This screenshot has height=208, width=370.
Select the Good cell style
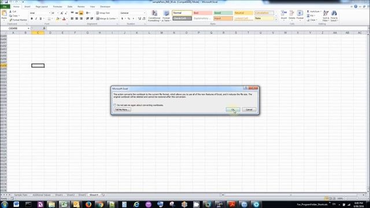(223, 13)
